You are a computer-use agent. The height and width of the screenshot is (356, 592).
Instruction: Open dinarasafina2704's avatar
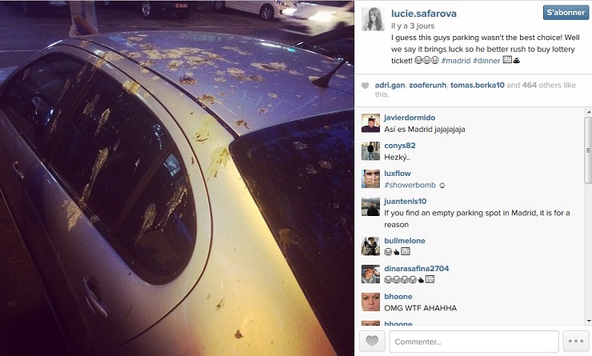pyautogui.click(x=370, y=274)
